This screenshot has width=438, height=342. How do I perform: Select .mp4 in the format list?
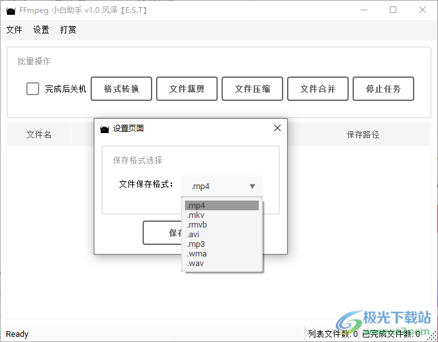(222, 206)
